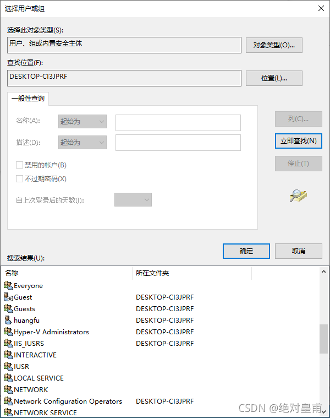The width and height of the screenshot is (330, 418).
Task: Click the LOCAL SERVICE icon
Action: (x=8, y=378)
